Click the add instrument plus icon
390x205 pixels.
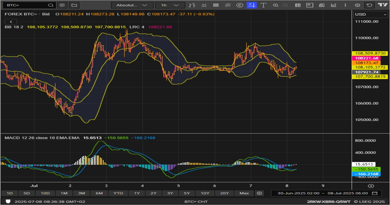pyautogui.click(x=62, y=5)
